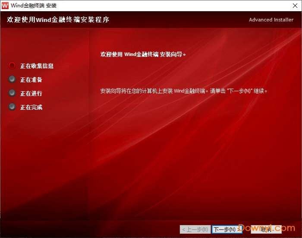This screenshot has height=238, width=302.
Task: Click the 安装向导将在您的计算机上安装 description text
Action: tap(184, 91)
